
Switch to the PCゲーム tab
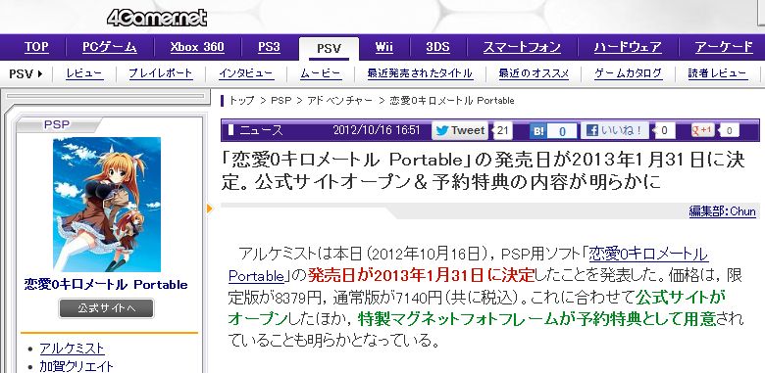(x=110, y=47)
